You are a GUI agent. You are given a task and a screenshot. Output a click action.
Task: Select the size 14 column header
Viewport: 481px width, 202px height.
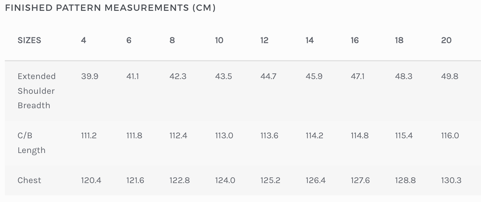coord(309,40)
